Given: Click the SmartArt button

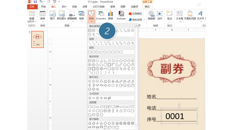Looking at the screenshot, I should tap(101, 16).
